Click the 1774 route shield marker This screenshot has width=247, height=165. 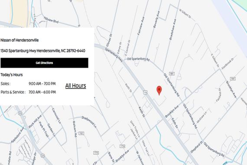coord(122,146)
